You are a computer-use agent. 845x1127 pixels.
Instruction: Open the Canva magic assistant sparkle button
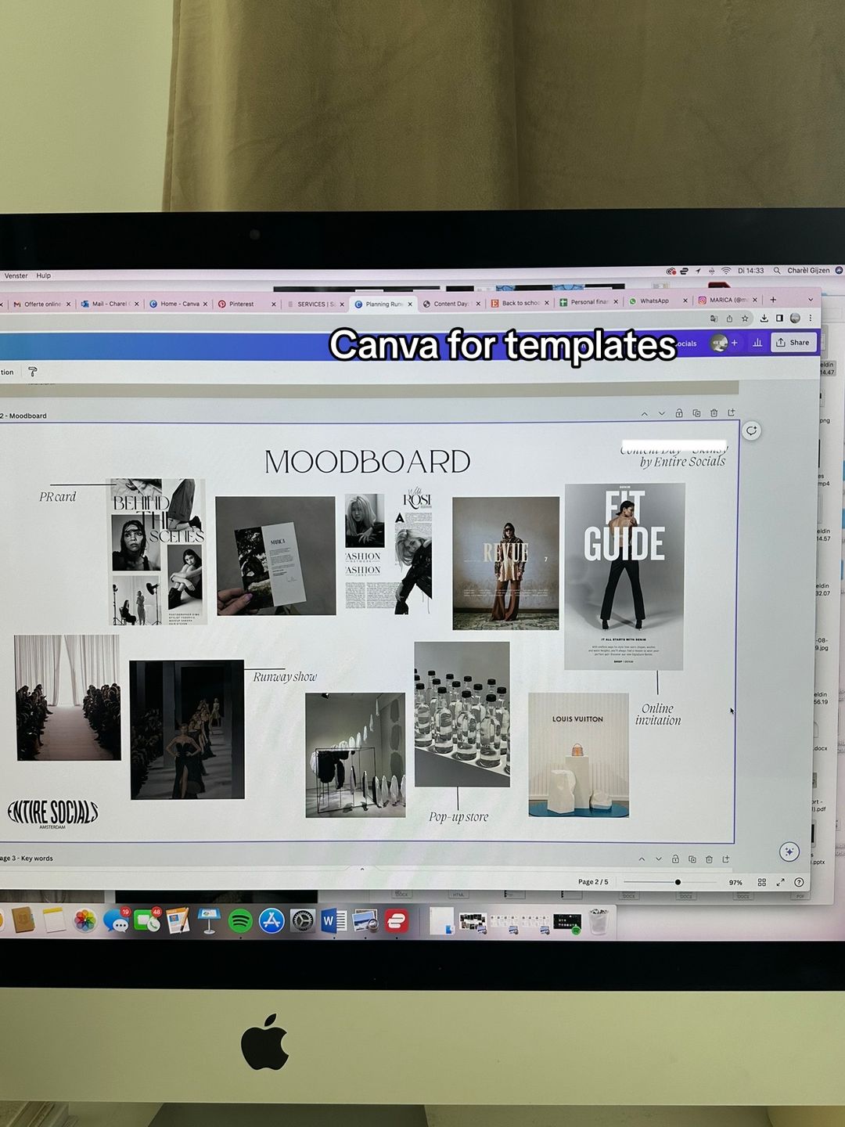click(789, 851)
